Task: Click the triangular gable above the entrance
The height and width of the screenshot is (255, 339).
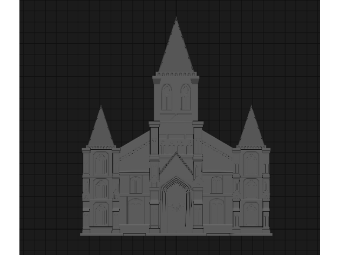Action: pos(176,165)
